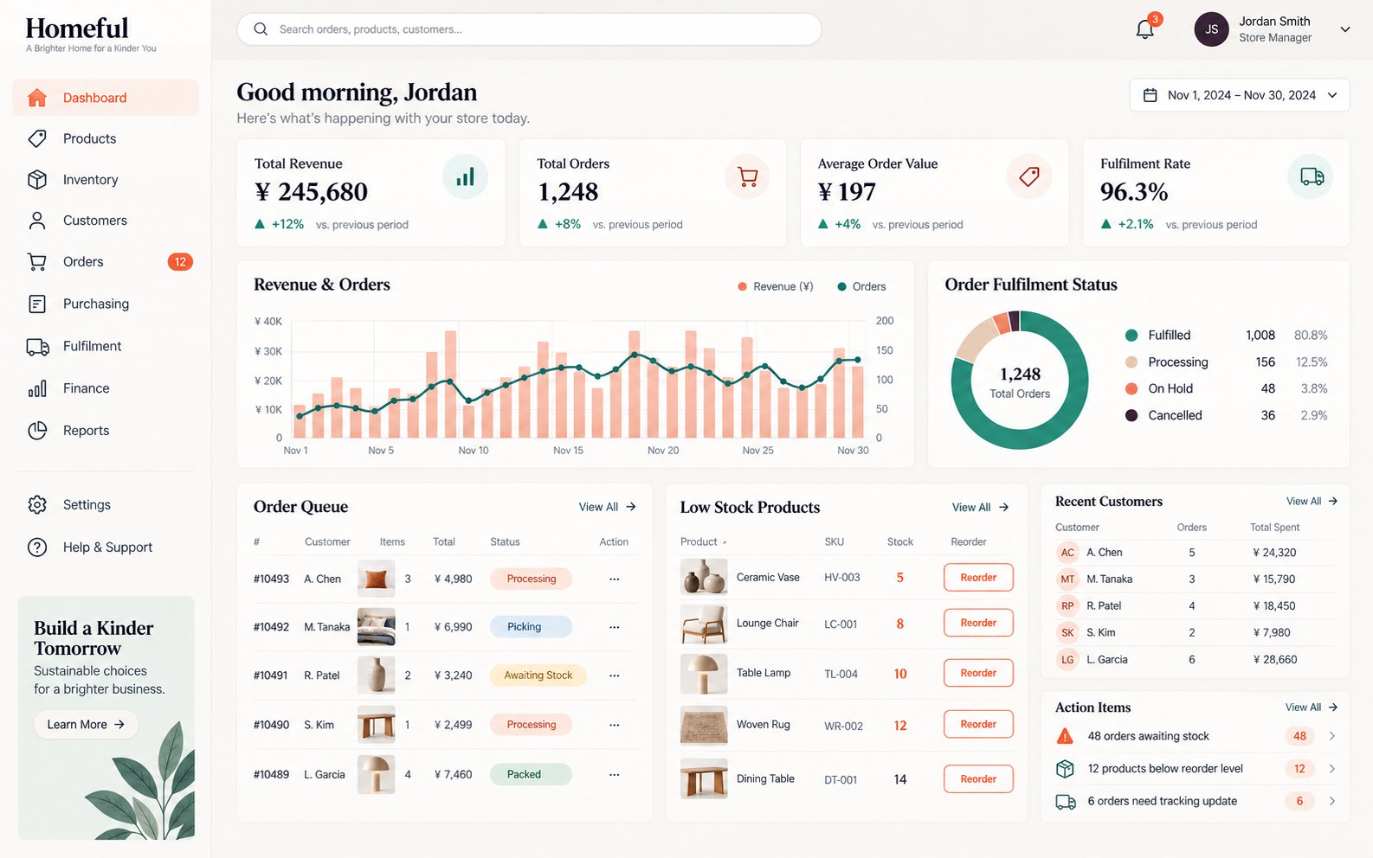Click the Learn More button
Screen dimensions: 1373x858
click(x=86, y=725)
